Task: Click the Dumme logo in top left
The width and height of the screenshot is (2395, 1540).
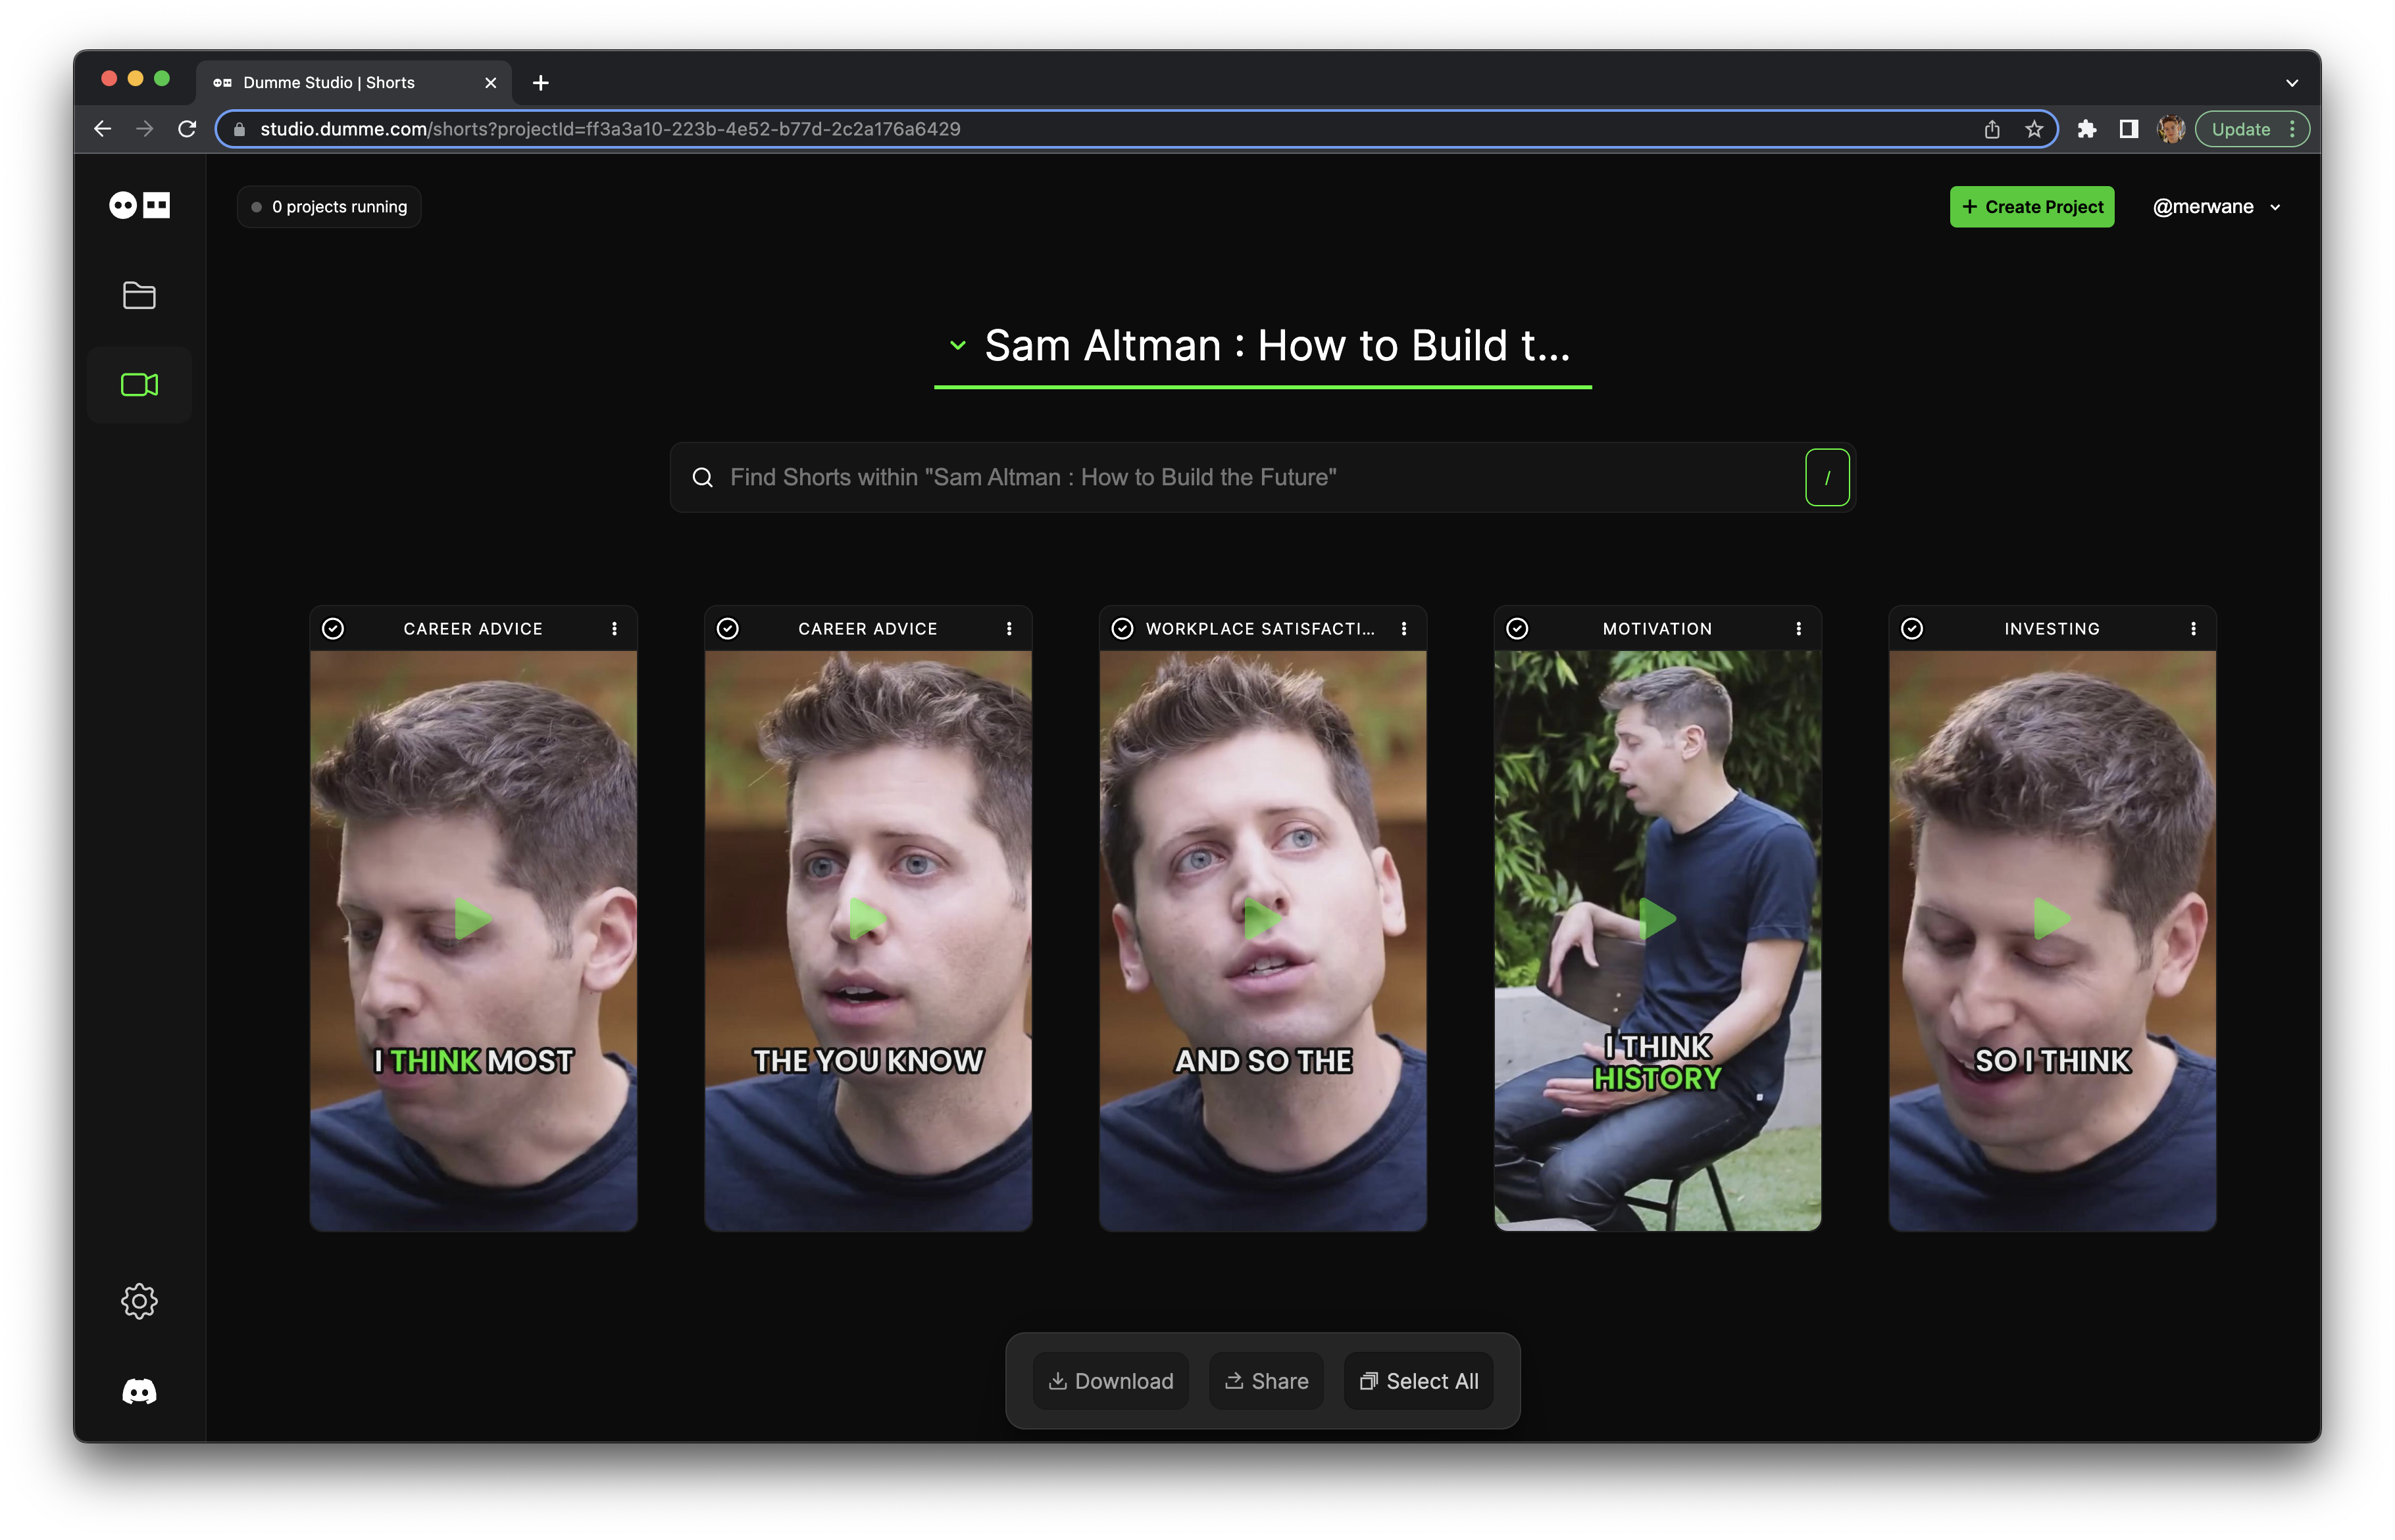Action: (139, 205)
